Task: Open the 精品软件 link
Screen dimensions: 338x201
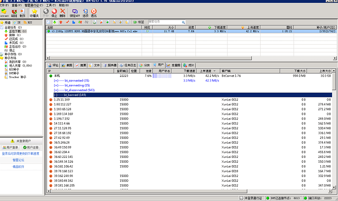Action: 18,167
